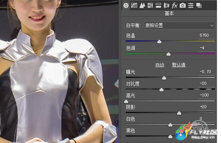The image size is (221, 143).
Task: Open the Split Toning panel icon
Action: point(158,5)
